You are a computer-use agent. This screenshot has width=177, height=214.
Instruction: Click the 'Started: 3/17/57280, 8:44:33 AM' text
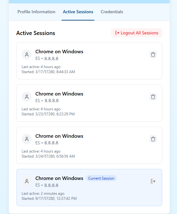coord(48,72)
